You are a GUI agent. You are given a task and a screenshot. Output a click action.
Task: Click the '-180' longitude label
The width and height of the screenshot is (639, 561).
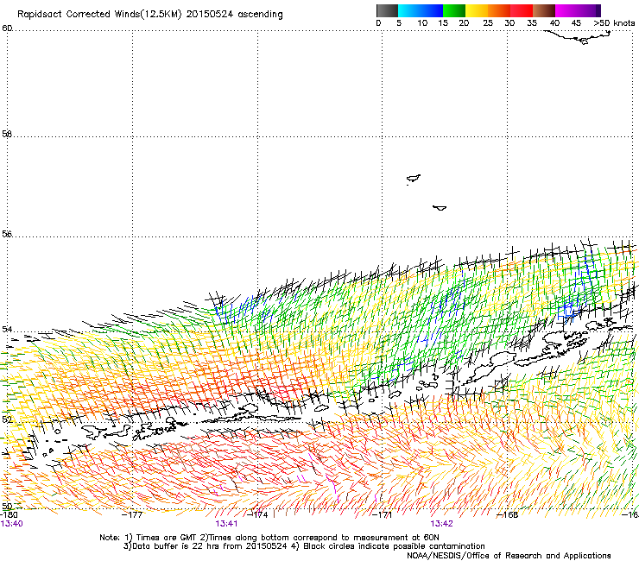[9, 515]
